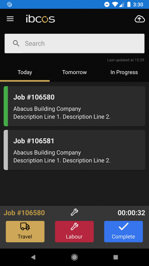Tap the red Labour button
Image resolution: width=149 pixels, height=266 pixels.
click(74, 231)
